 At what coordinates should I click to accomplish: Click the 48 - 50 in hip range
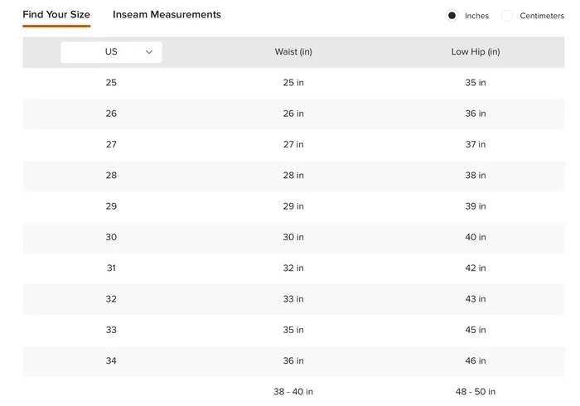[476, 392]
